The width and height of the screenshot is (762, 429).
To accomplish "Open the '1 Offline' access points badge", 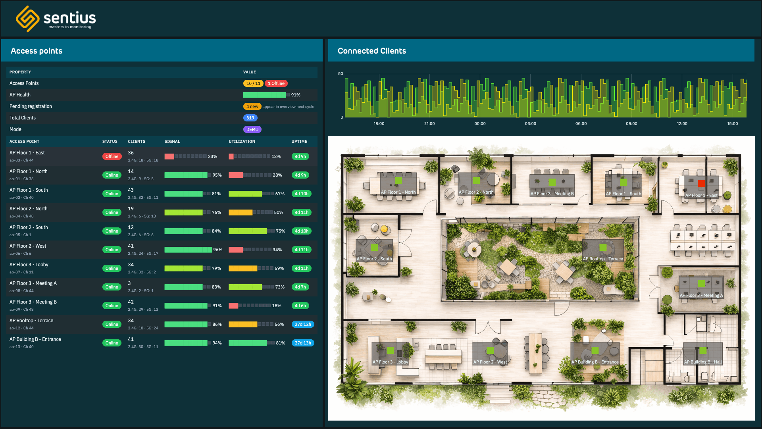I will pos(276,83).
